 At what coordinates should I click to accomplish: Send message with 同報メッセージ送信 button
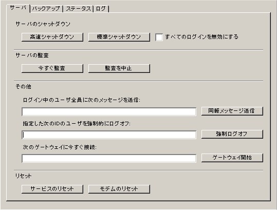(x=232, y=111)
